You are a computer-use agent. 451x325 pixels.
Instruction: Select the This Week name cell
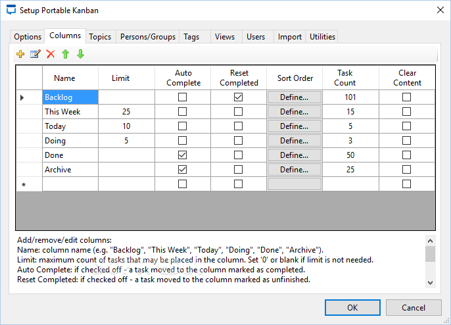70,111
